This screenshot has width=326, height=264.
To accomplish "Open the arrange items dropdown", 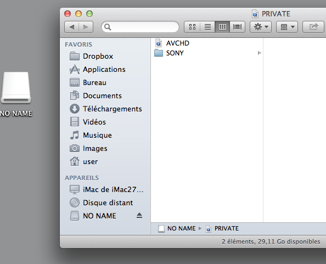I will pyautogui.click(x=287, y=27).
